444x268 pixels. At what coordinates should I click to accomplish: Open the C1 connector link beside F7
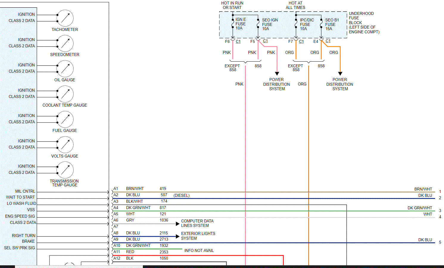click(x=301, y=41)
